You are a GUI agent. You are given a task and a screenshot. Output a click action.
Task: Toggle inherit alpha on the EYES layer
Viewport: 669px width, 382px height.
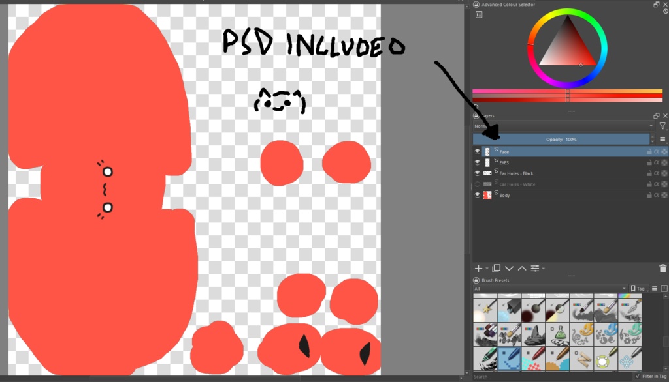click(657, 162)
